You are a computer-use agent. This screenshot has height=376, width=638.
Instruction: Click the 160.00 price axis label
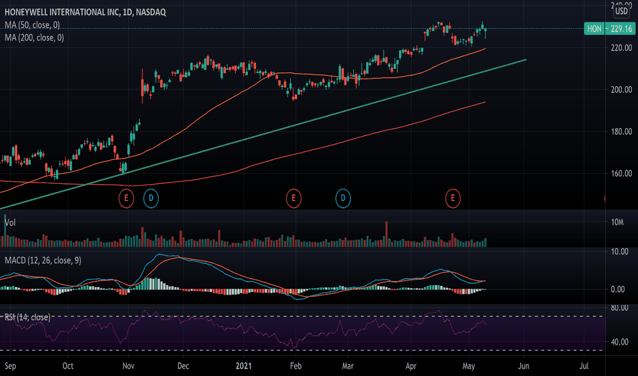tap(622, 174)
